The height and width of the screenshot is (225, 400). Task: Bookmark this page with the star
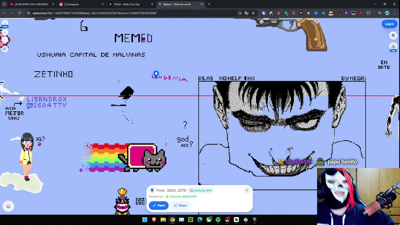253,13
